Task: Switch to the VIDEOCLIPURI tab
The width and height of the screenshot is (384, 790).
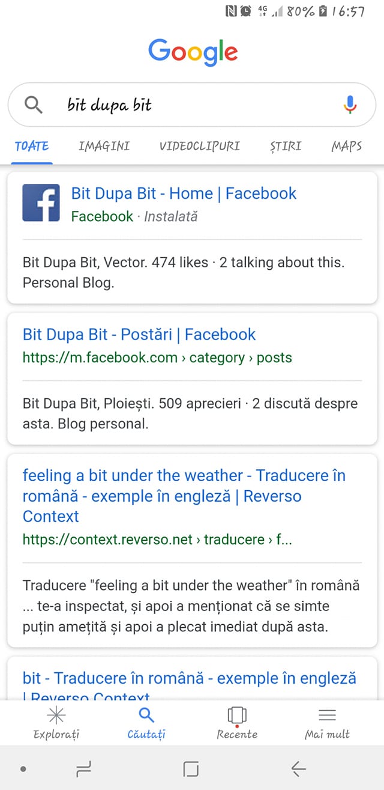Action: pos(200,146)
